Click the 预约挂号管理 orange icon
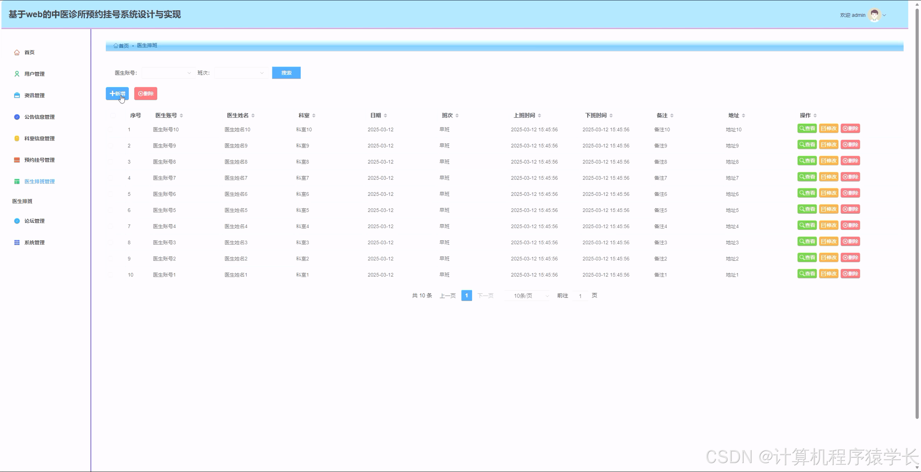Image resolution: width=921 pixels, height=472 pixels. click(x=17, y=160)
